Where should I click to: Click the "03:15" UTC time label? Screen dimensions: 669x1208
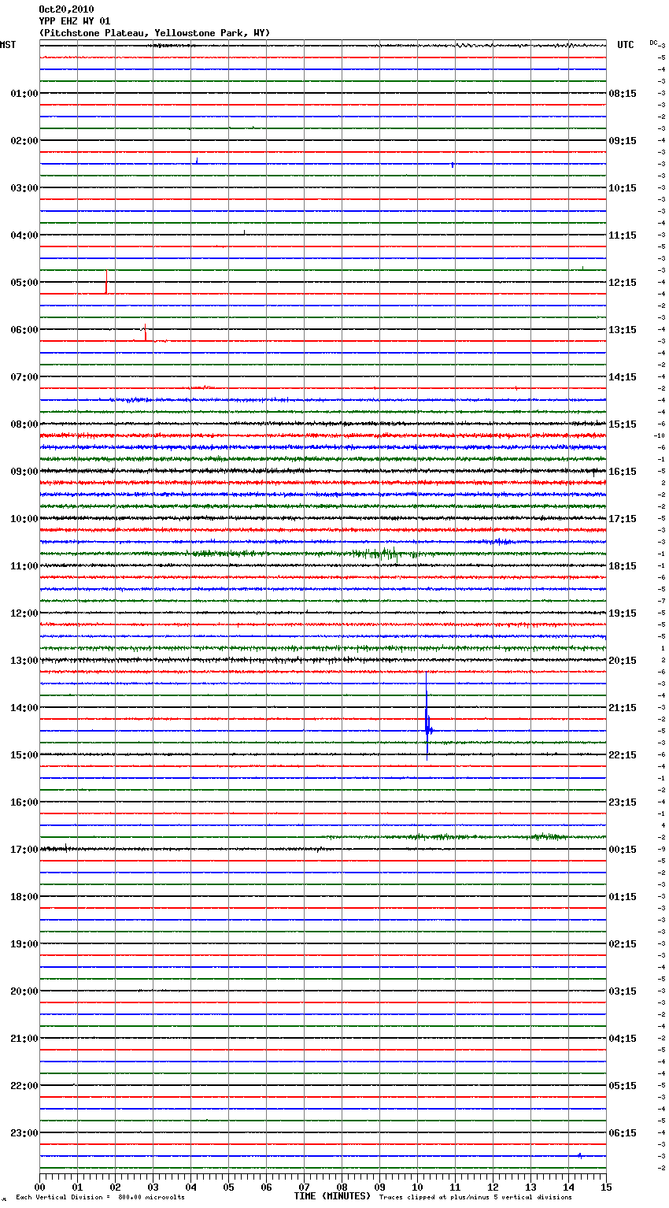click(x=623, y=991)
